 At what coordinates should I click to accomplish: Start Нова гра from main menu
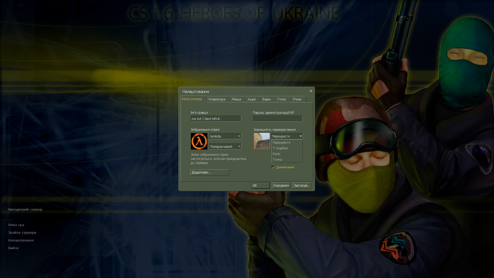pos(16,225)
